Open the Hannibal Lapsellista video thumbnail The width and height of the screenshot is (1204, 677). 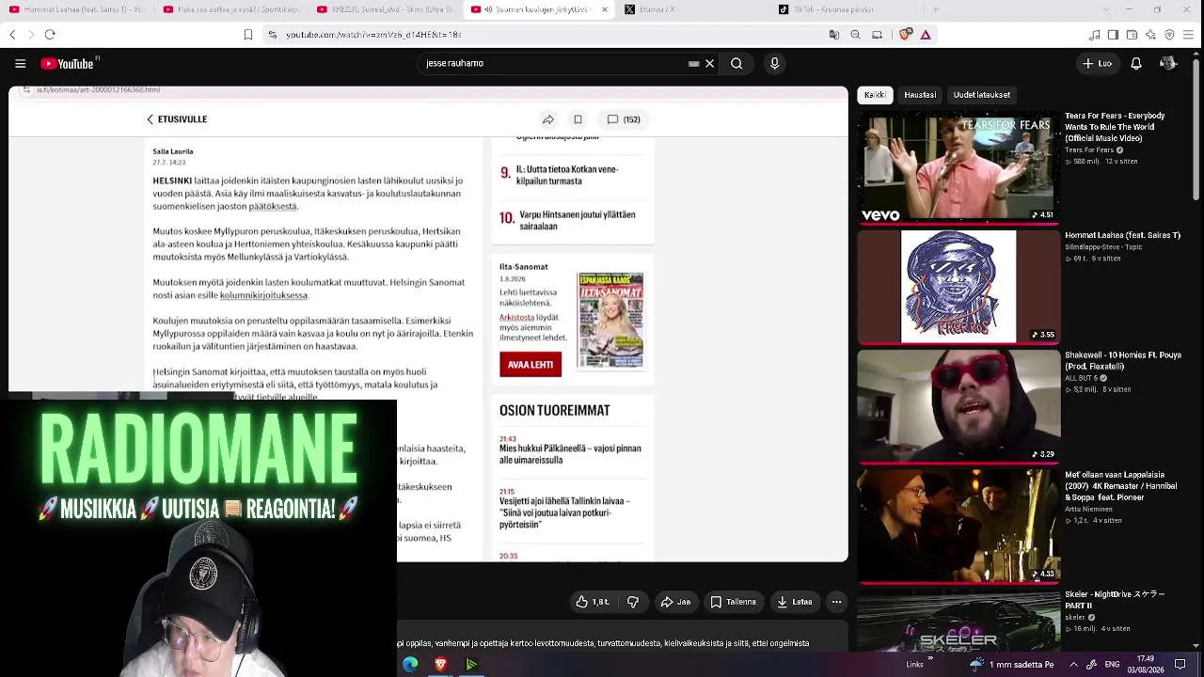coord(958,526)
